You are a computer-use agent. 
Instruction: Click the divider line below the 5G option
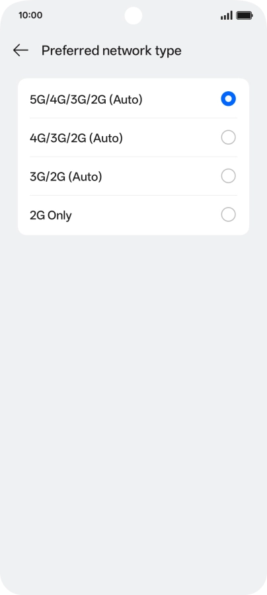click(133, 118)
